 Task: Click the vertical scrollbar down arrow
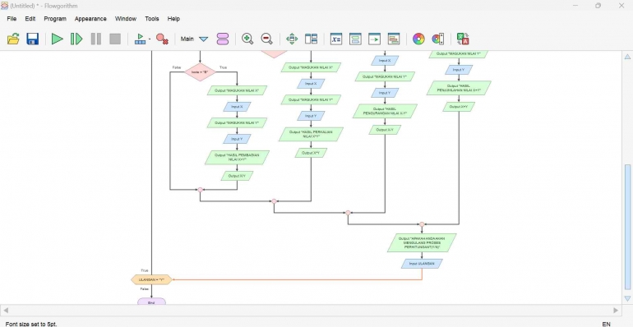click(x=627, y=299)
